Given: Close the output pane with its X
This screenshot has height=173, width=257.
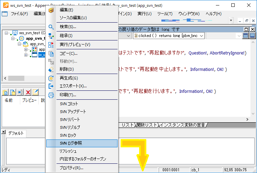Looking at the screenshot, I should tap(4, 132).
